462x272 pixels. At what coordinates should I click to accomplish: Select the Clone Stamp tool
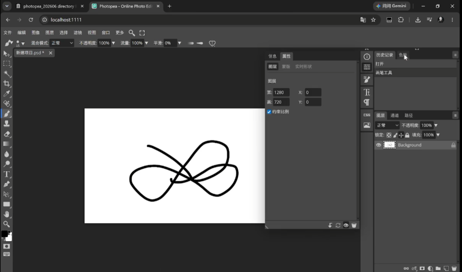tap(6, 124)
